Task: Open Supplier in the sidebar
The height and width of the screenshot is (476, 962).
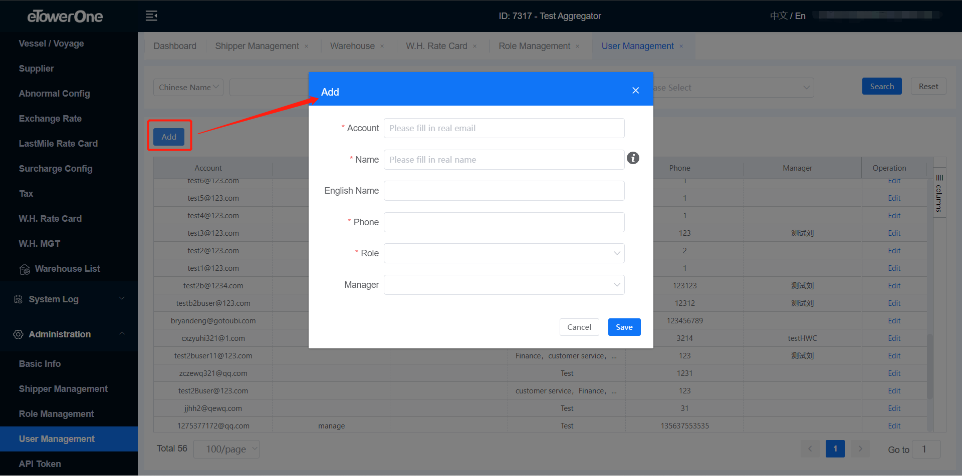Action: coord(36,69)
